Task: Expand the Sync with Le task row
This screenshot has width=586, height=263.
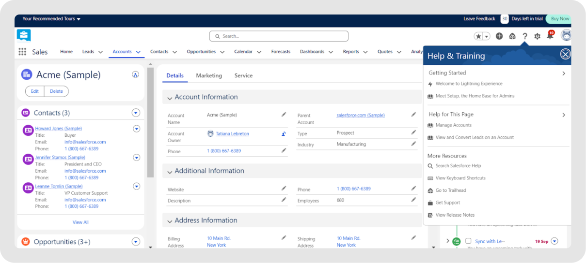Action: click(x=447, y=241)
